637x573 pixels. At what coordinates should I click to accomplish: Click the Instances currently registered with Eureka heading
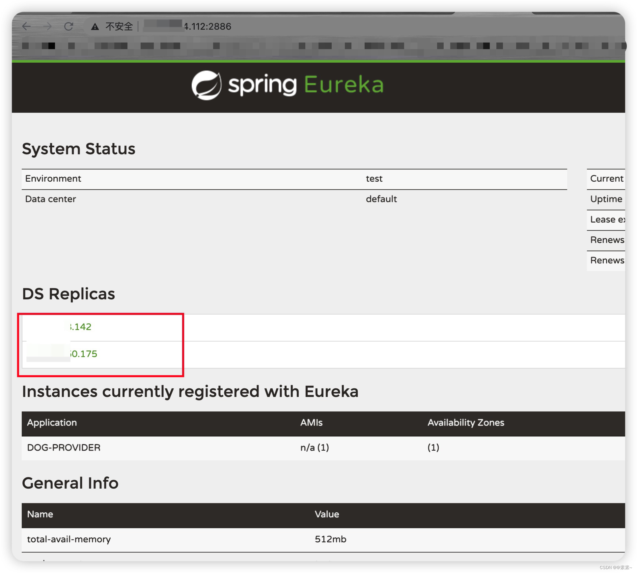coord(190,392)
